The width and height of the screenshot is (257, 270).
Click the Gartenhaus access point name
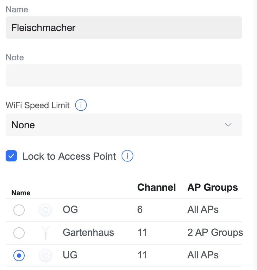pyautogui.click(x=88, y=233)
